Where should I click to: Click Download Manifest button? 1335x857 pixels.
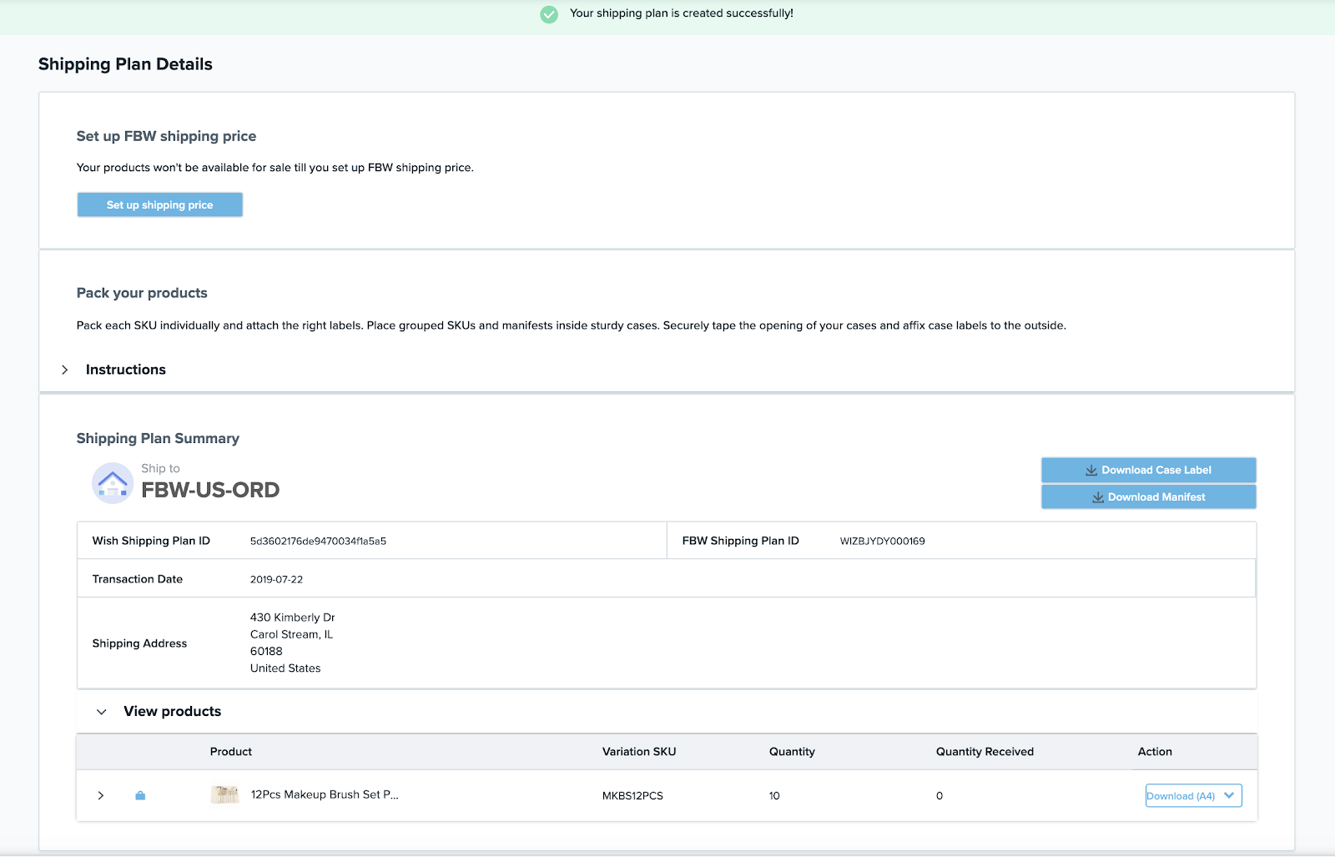point(1149,497)
